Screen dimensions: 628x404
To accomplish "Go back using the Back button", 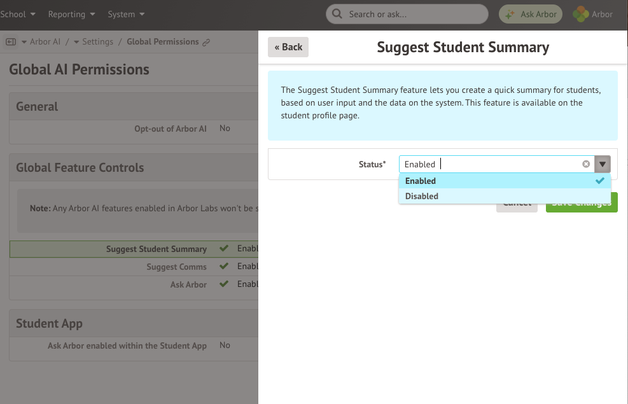I will point(288,47).
